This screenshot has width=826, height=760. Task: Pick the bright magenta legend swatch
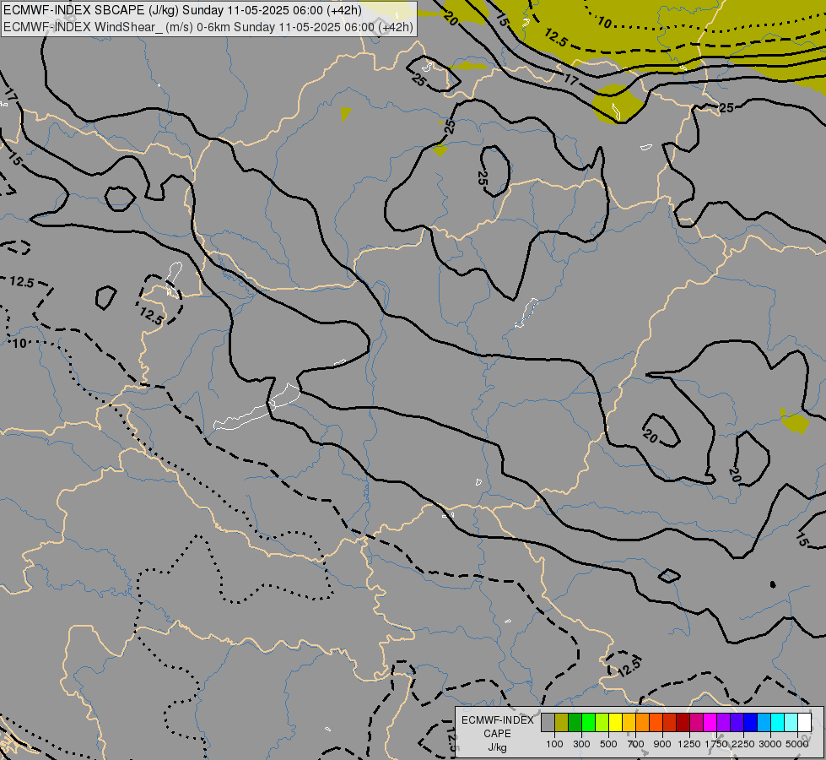(710, 723)
